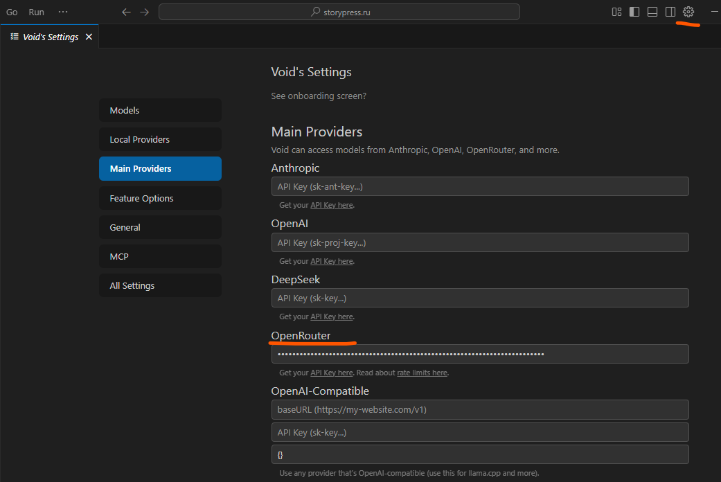Click the storypress.ru command center search box
The image size is (721, 482).
tap(339, 12)
